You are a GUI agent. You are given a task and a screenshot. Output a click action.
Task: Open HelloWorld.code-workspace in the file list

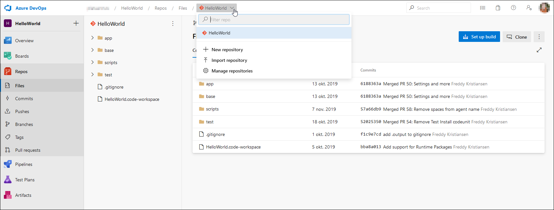(233, 147)
